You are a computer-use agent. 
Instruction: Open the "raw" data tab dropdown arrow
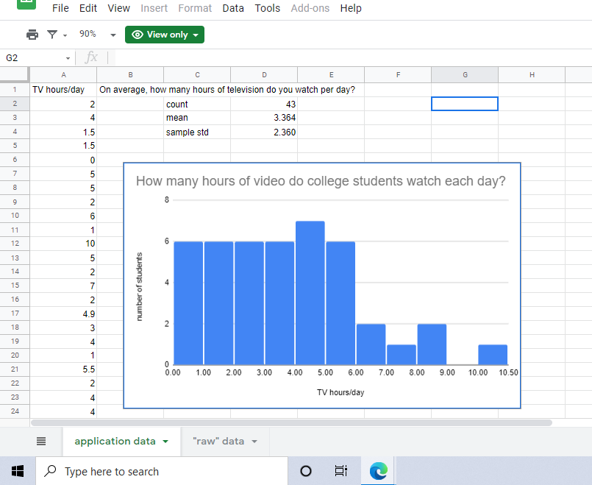(x=254, y=442)
